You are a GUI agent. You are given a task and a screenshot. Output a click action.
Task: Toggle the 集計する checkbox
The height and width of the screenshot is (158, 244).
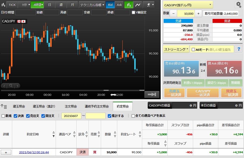[x=110, y=116]
